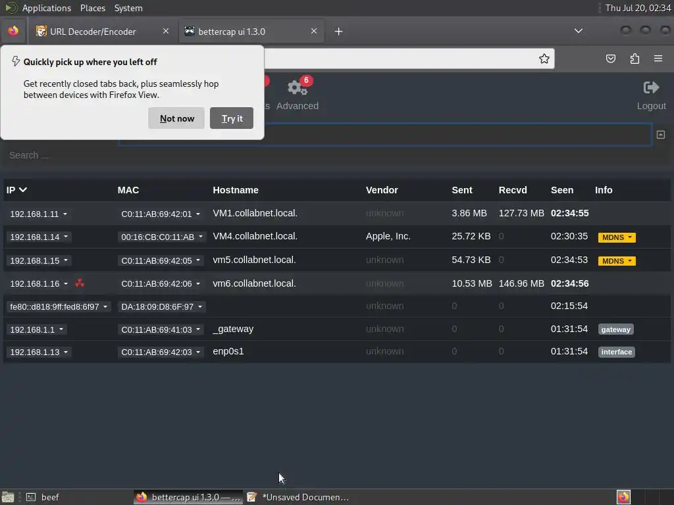The width and height of the screenshot is (674, 505).
Task: Click the interface badge for enp0s1
Action: (x=616, y=352)
